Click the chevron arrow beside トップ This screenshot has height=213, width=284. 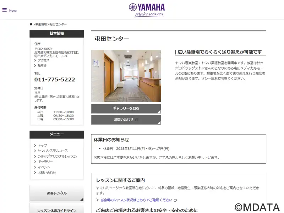coord(35,146)
